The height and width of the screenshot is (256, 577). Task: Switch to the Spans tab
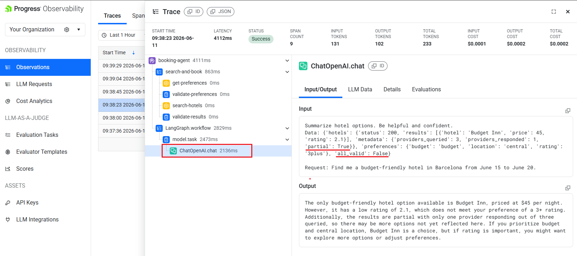[x=138, y=16]
